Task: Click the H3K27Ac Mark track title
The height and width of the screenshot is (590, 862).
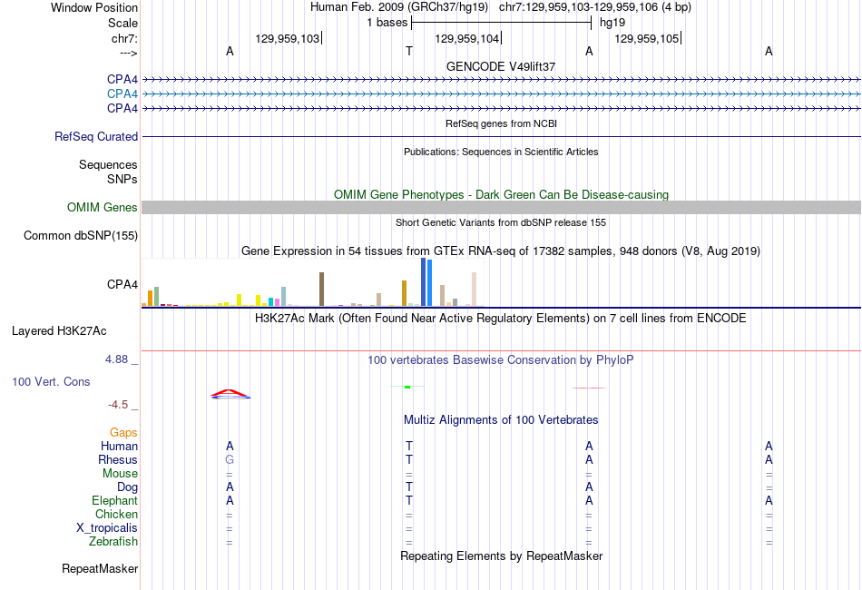Action: tap(501, 319)
